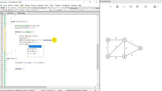
Task: Click the Run to cursor debug icon
Action: 48,8
